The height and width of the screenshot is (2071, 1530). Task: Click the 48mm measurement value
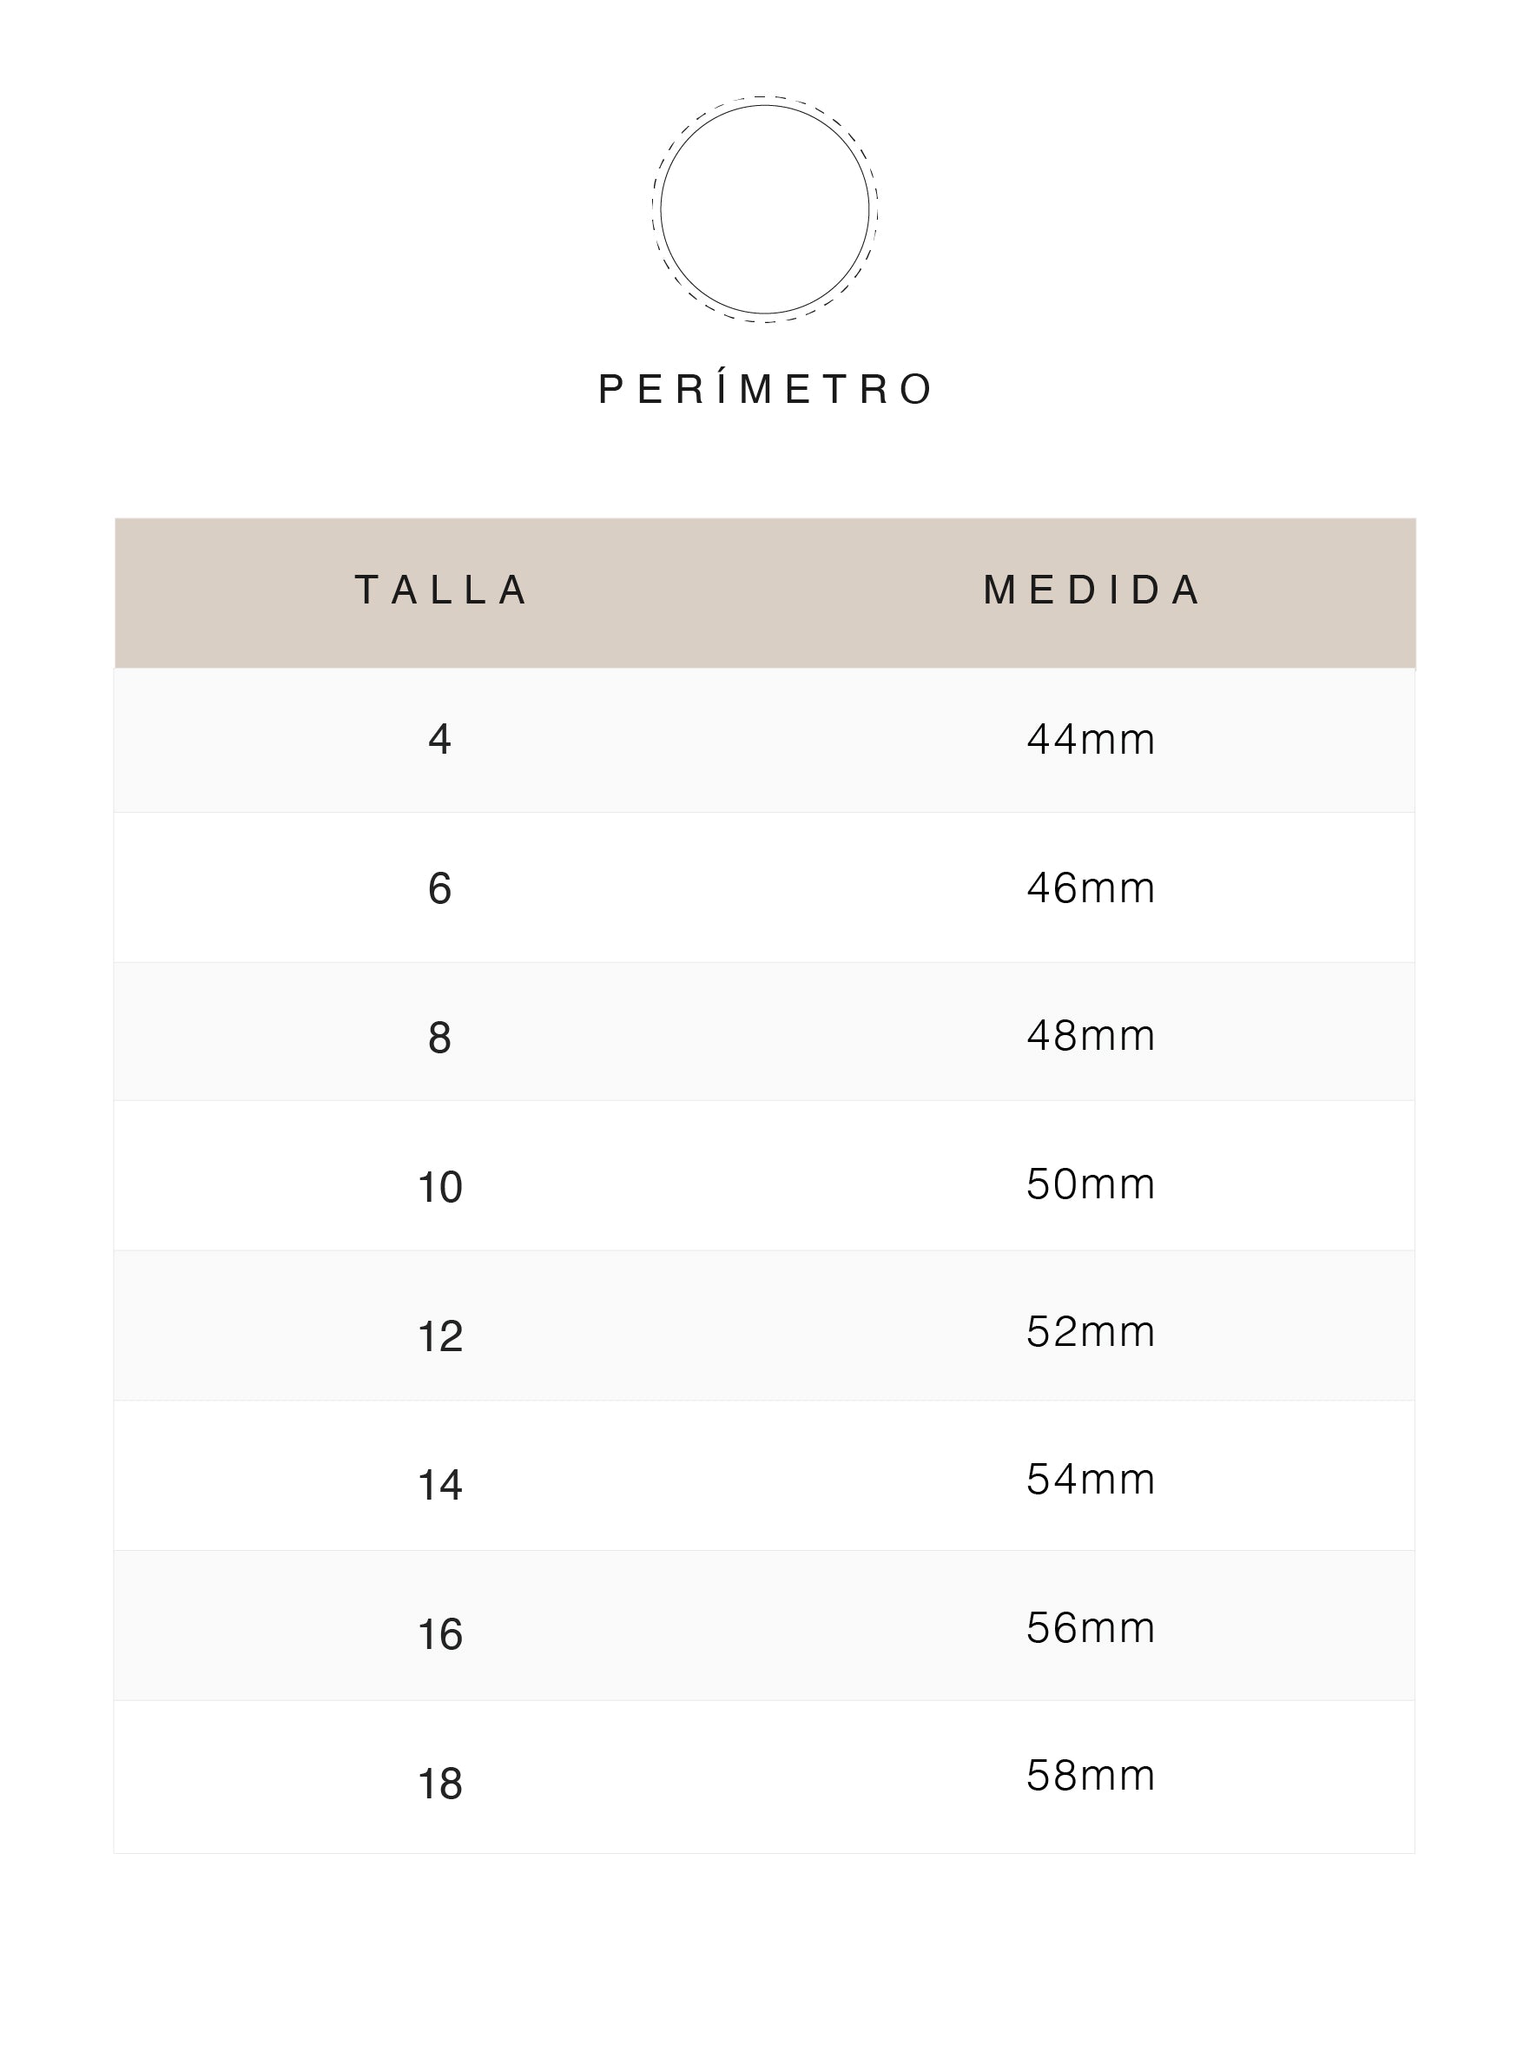tap(1091, 1037)
